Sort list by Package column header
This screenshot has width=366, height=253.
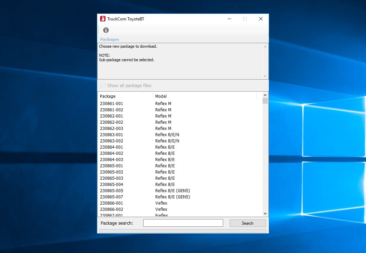tap(125, 96)
